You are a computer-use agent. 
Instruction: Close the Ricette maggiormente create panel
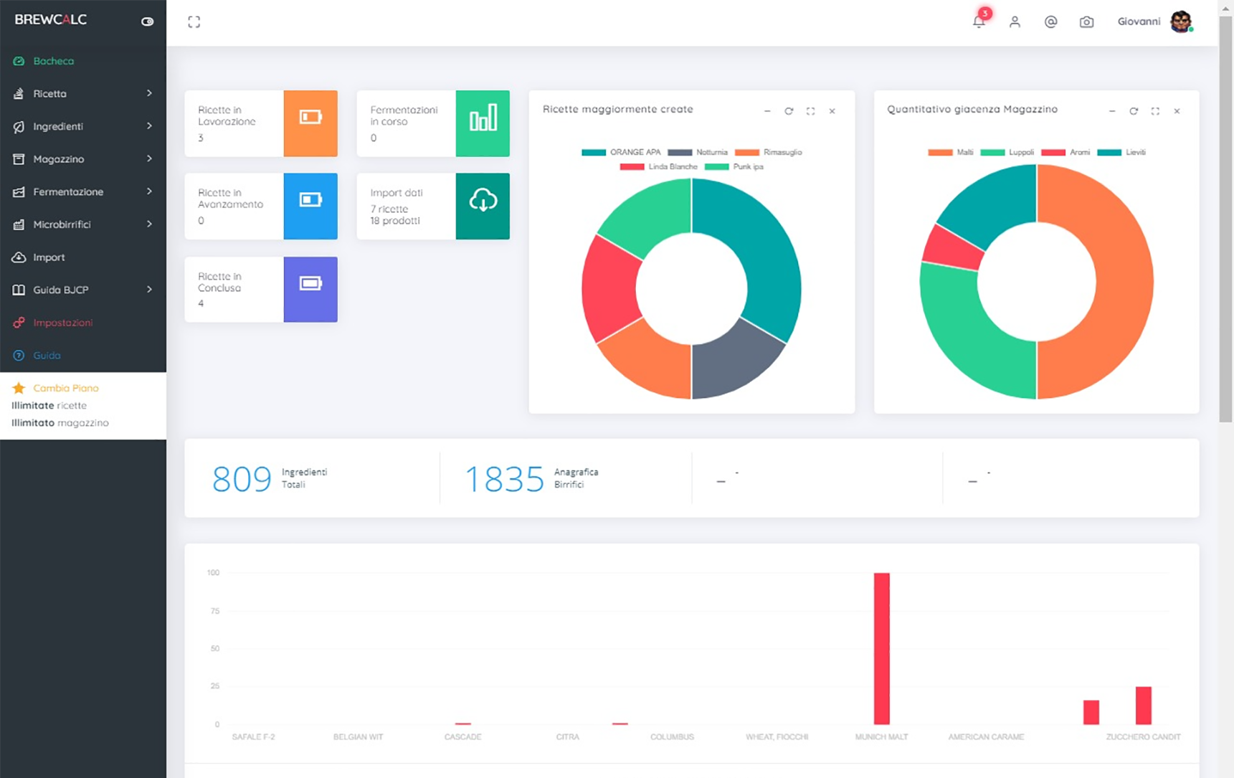click(x=832, y=111)
